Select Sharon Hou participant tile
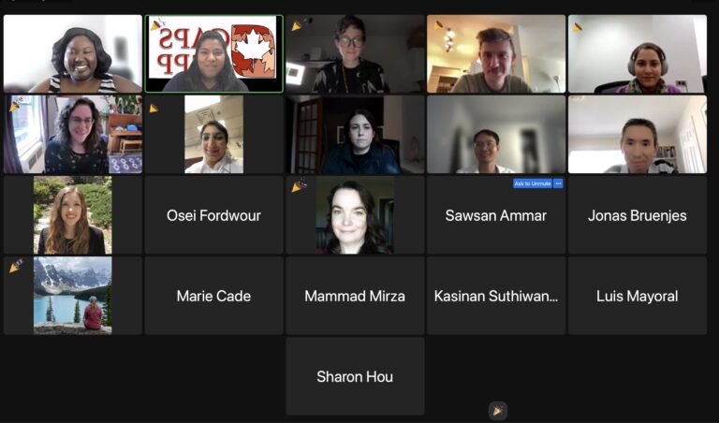The height and width of the screenshot is (423, 719). pos(355,376)
